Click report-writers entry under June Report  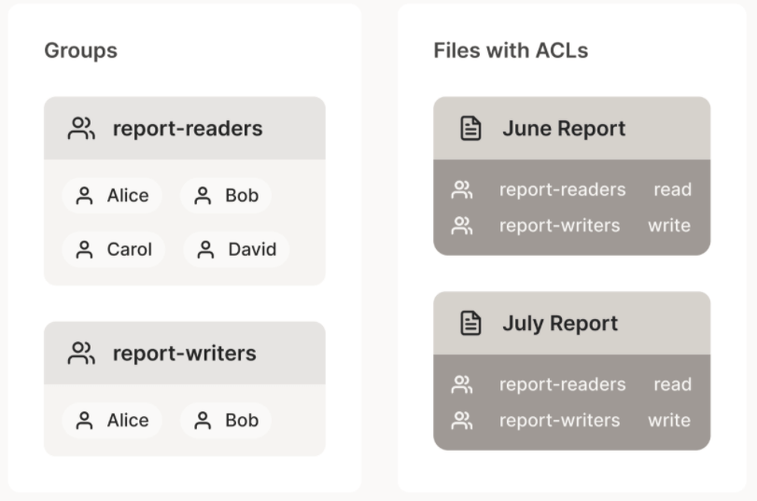coord(559,225)
